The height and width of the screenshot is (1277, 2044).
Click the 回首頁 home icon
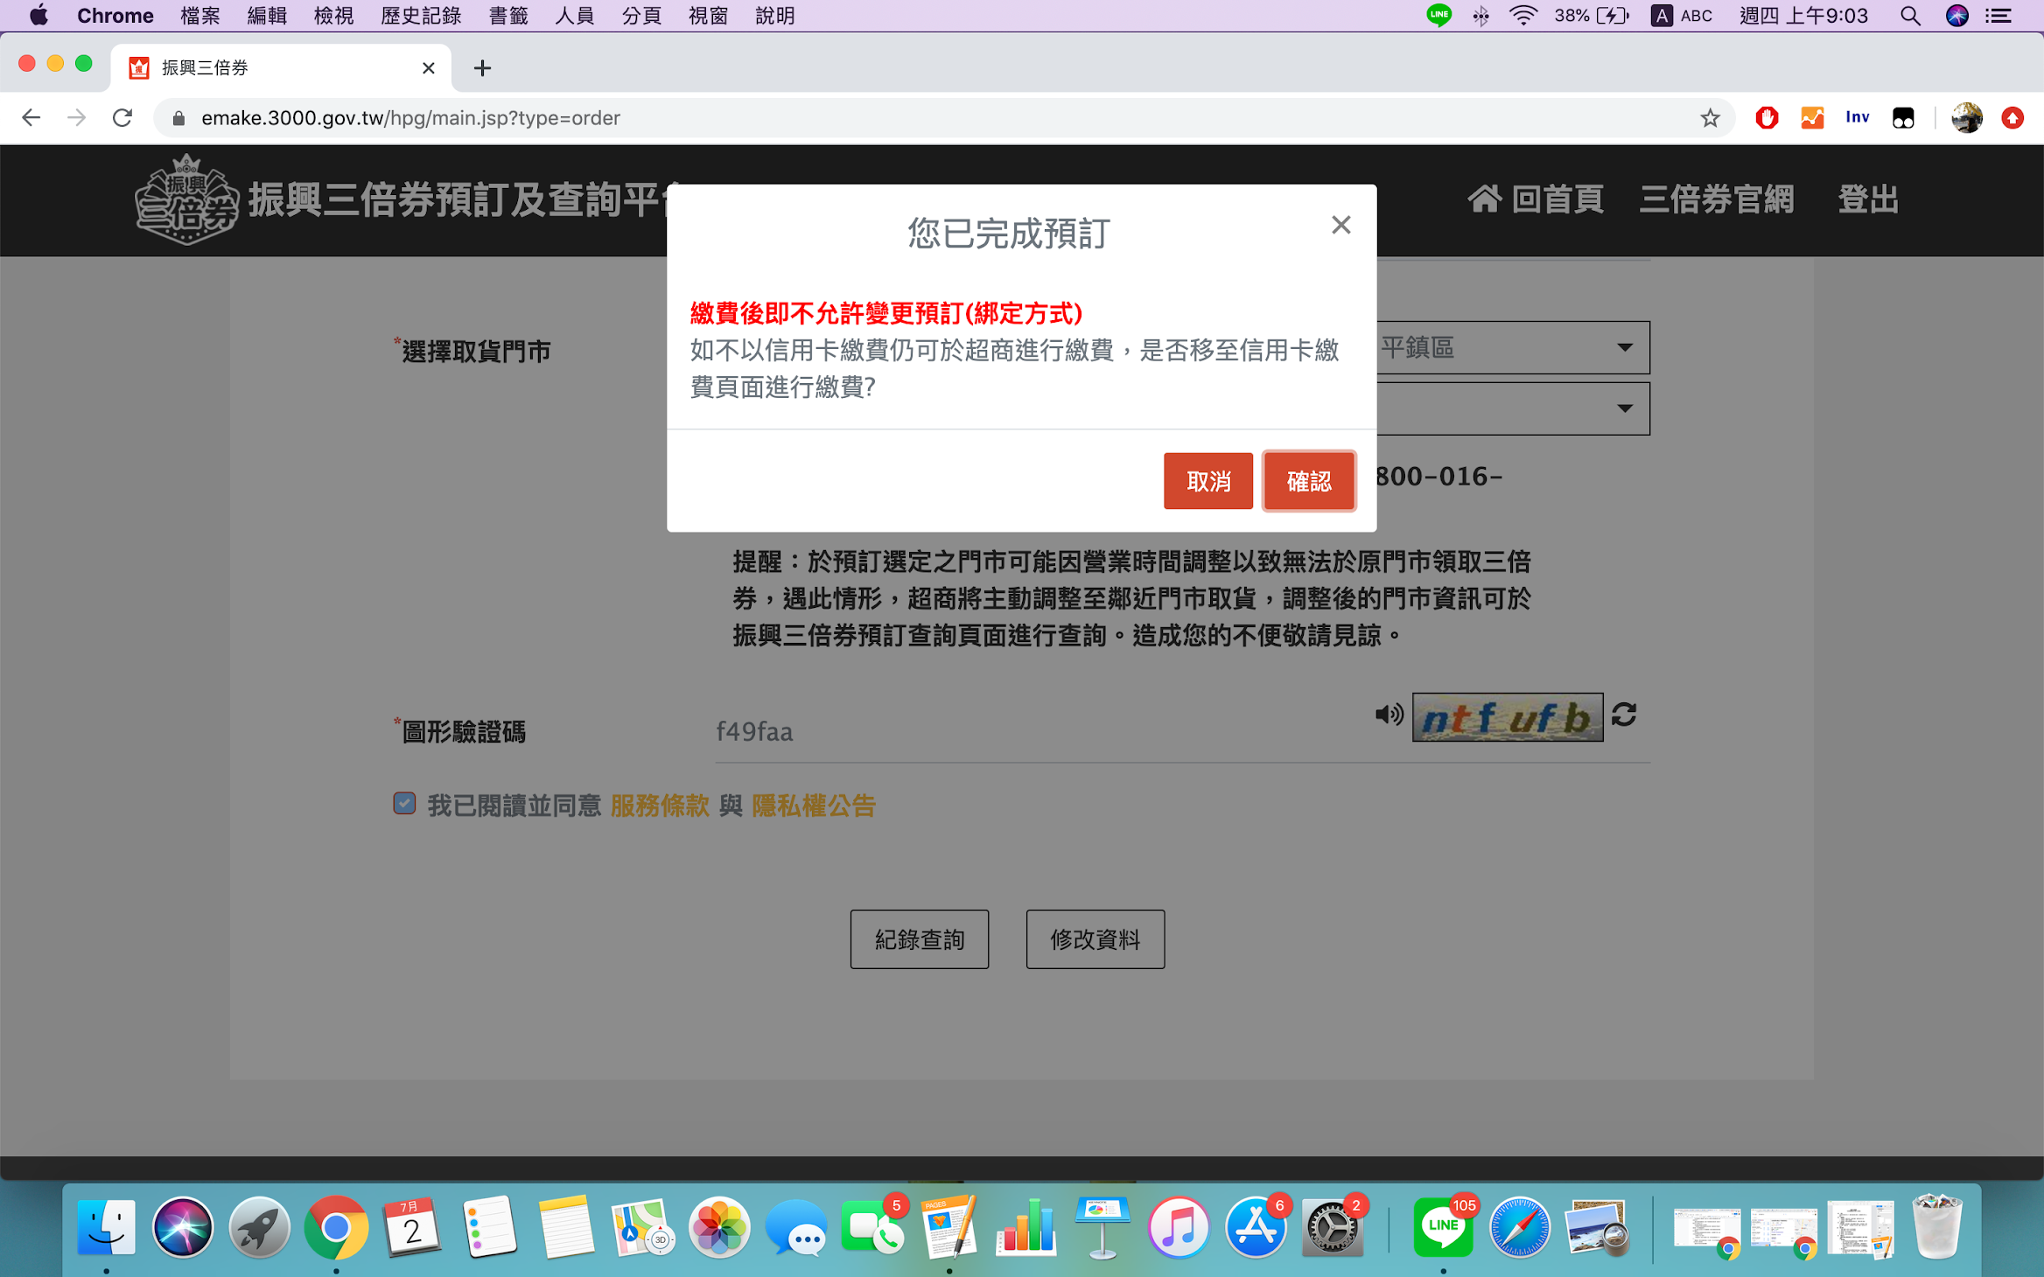pos(1484,199)
